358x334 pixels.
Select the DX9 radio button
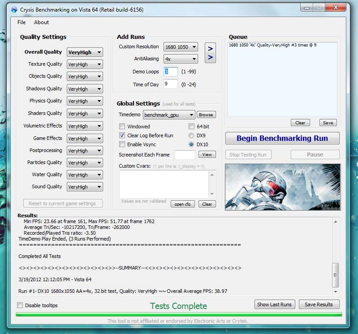coord(192,135)
